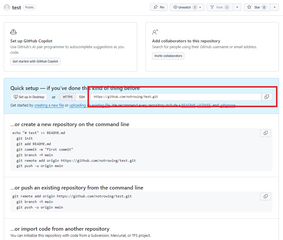Click the pin icon in Pin button
The width and height of the screenshot is (283, 240).
point(156,7)
